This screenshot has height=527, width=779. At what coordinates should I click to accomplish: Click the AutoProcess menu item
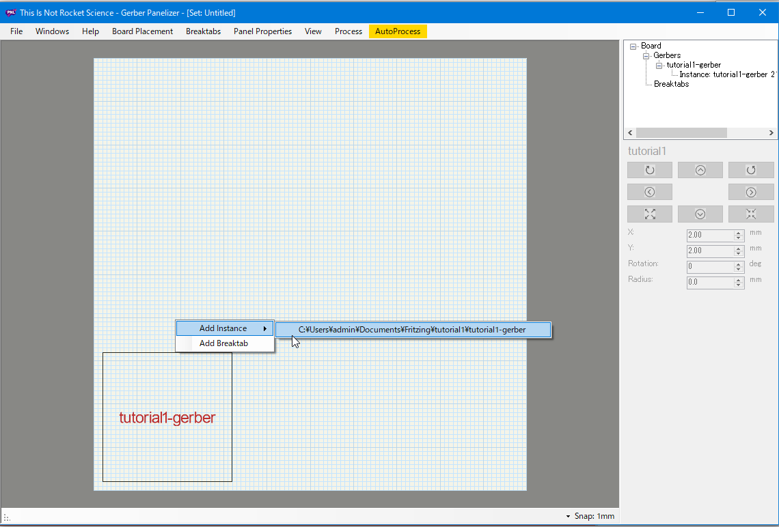(398, 31)
